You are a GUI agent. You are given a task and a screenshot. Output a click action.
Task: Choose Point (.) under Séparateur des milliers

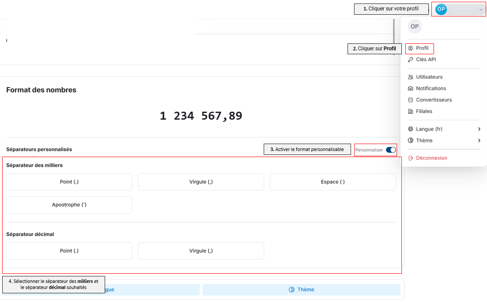coord(69,182)
